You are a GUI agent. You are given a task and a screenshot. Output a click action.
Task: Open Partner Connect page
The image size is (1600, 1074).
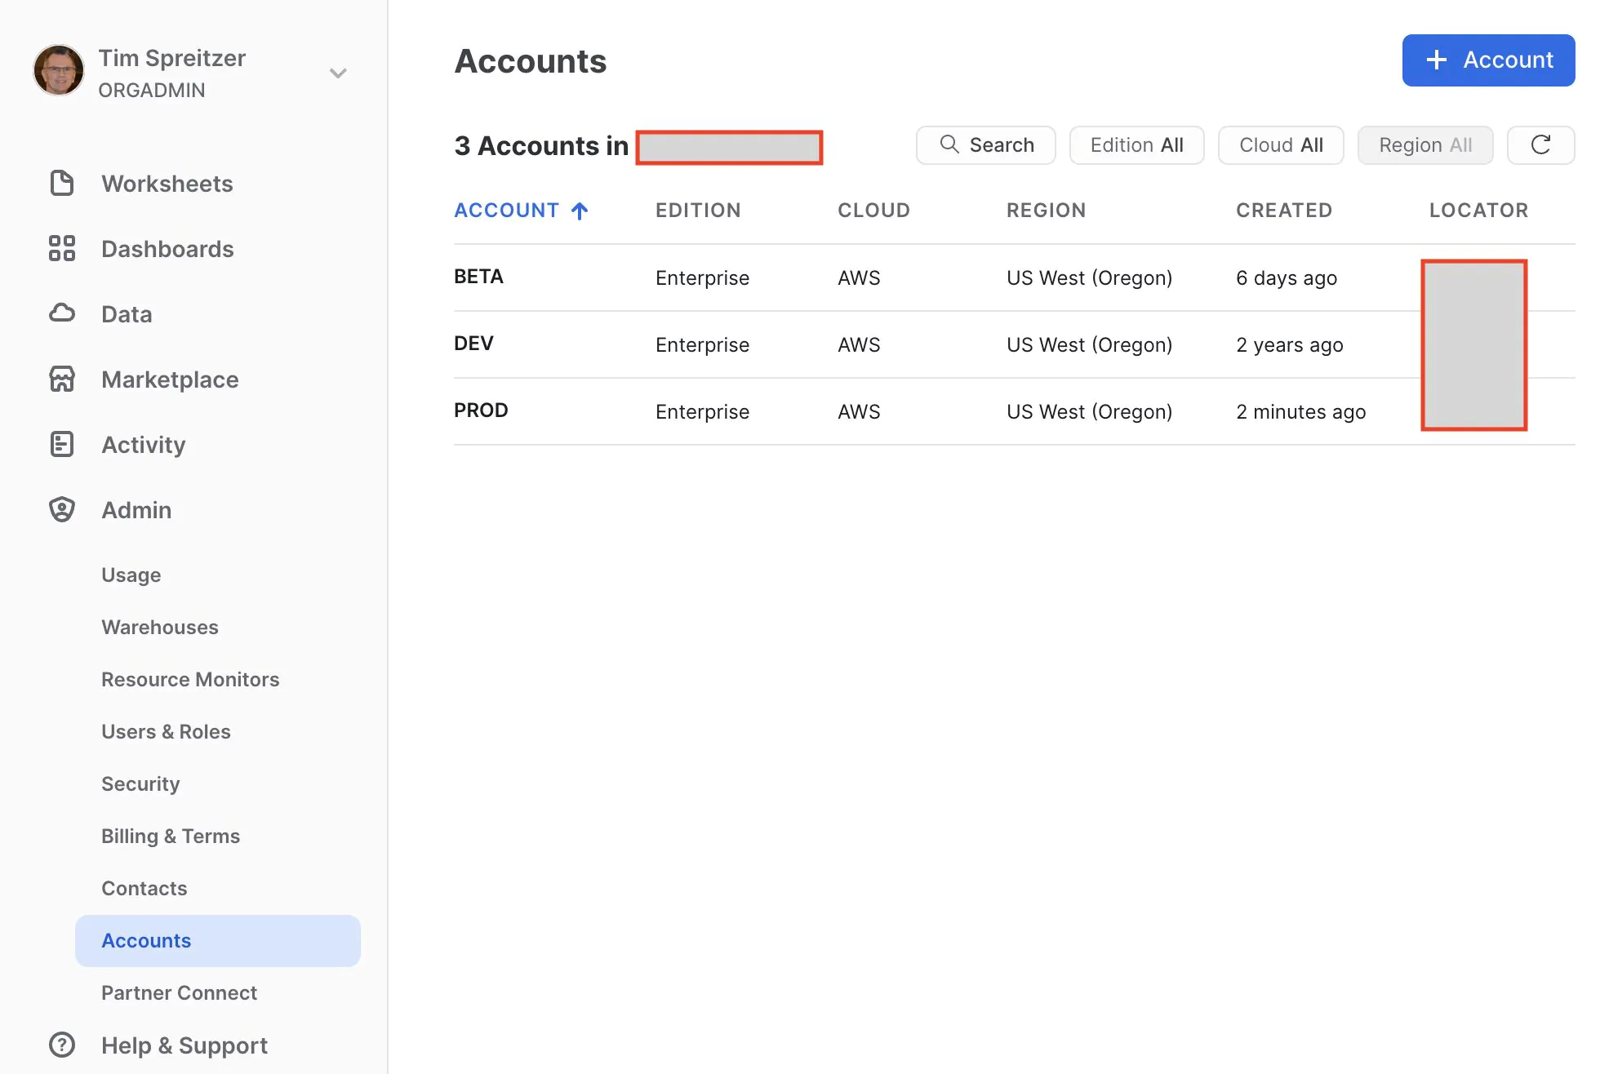[x=179, y=992]
